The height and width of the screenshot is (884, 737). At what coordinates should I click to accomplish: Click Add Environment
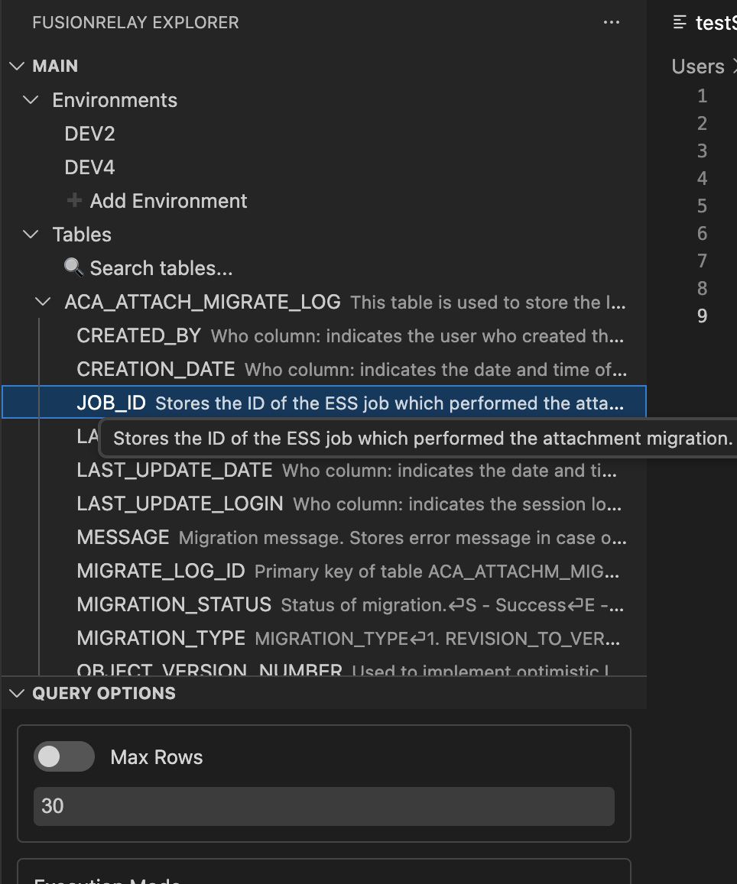168,201
